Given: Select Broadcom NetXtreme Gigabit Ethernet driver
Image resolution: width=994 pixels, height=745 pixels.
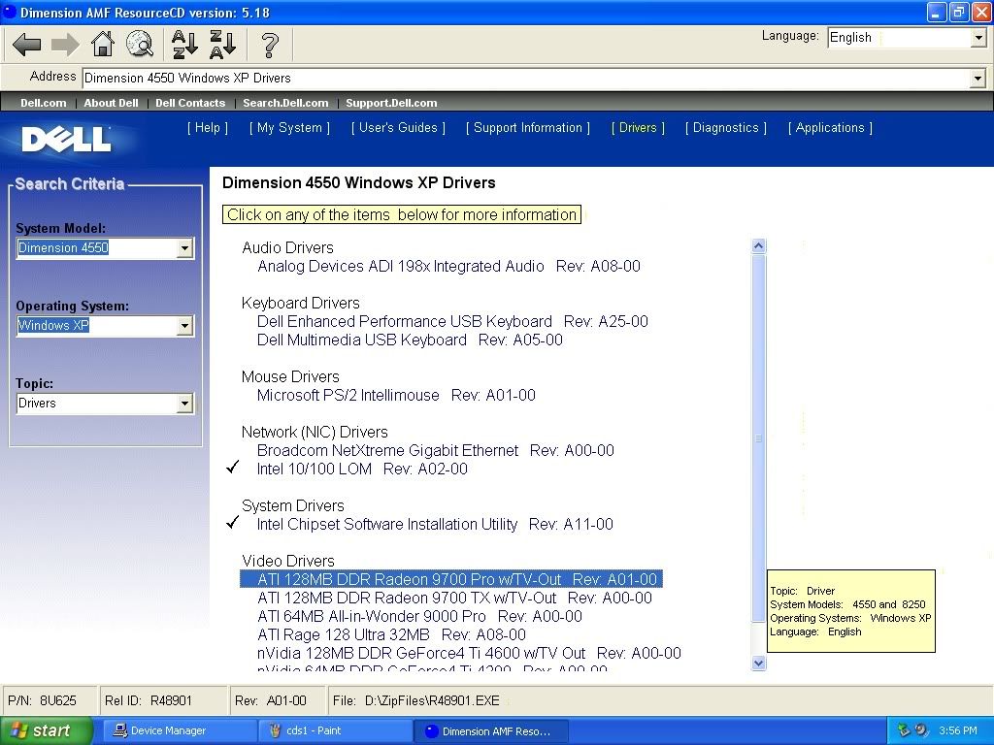Looking at the screenshot, I should pyautogui.click(x=436, y=450).
